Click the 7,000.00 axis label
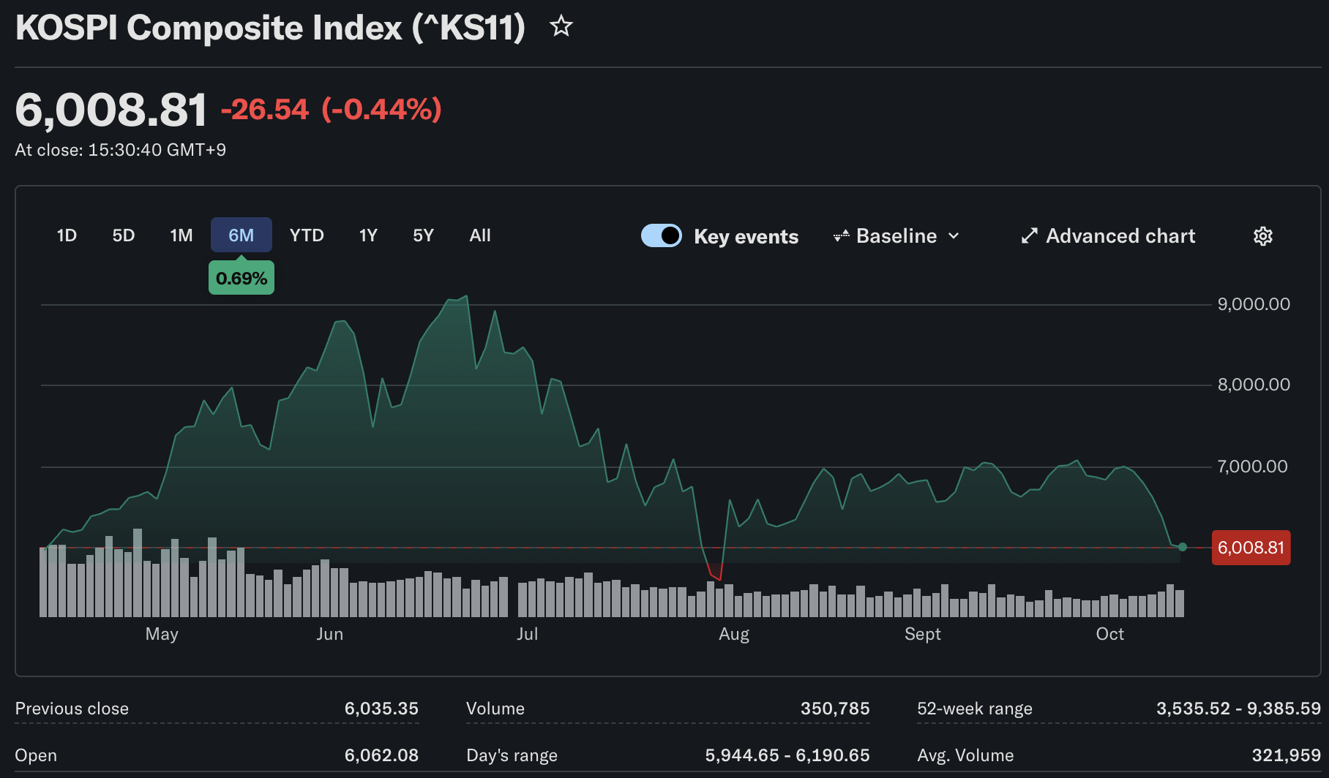This screenshot has width=1329, height=778. tap(1252, 467)
